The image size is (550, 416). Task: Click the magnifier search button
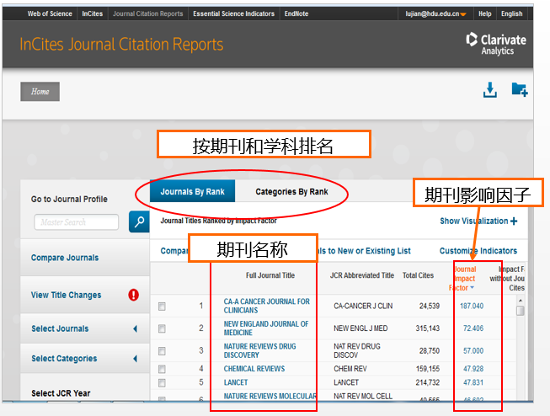[139, 221]
